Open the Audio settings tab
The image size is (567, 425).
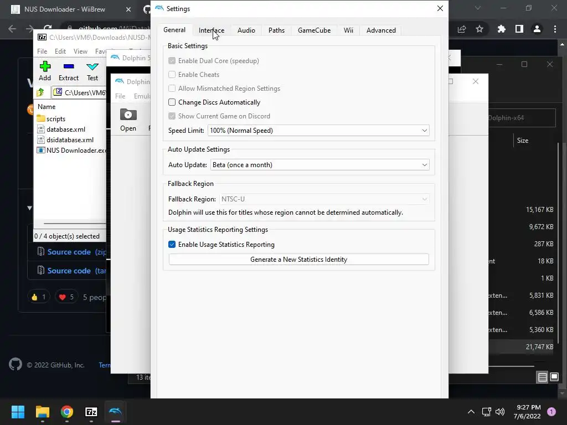[x=246, y=30]
